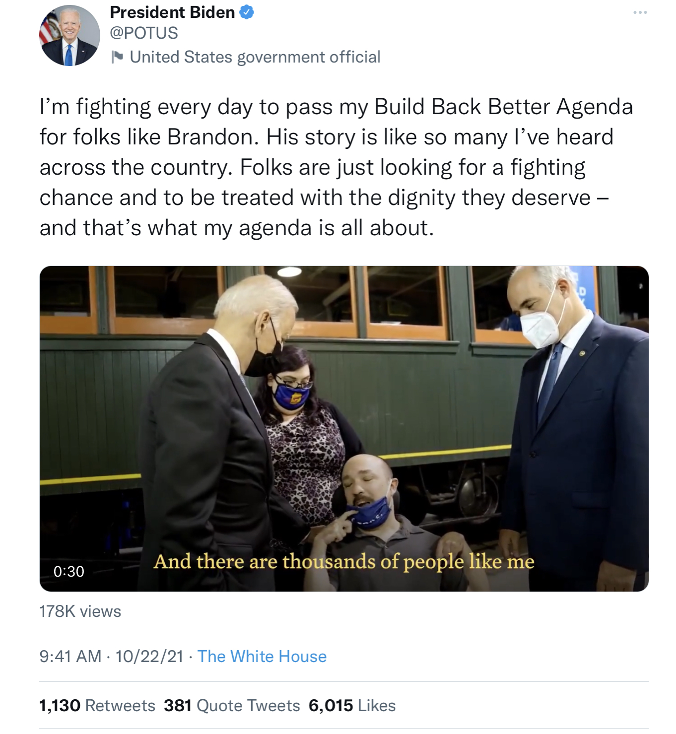Click the President Biden profile avatar
The image size is (676, 734).
point(69,36)
